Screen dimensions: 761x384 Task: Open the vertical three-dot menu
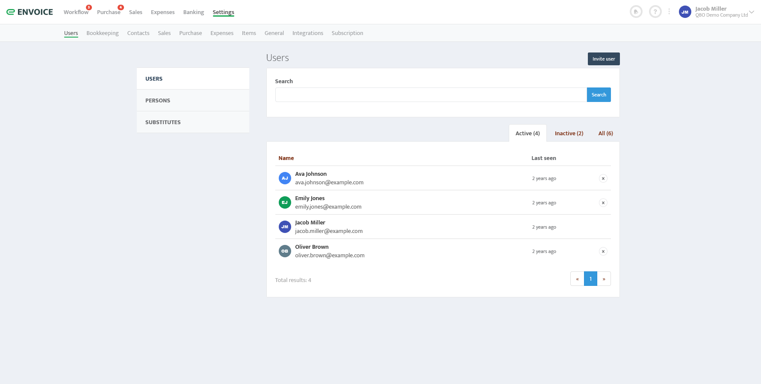tap(669, 12)
